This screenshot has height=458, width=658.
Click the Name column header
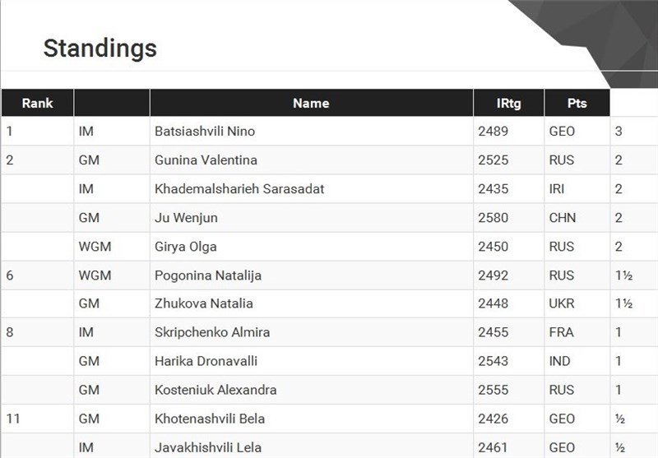pyautogui.click(x=311, y=104)
